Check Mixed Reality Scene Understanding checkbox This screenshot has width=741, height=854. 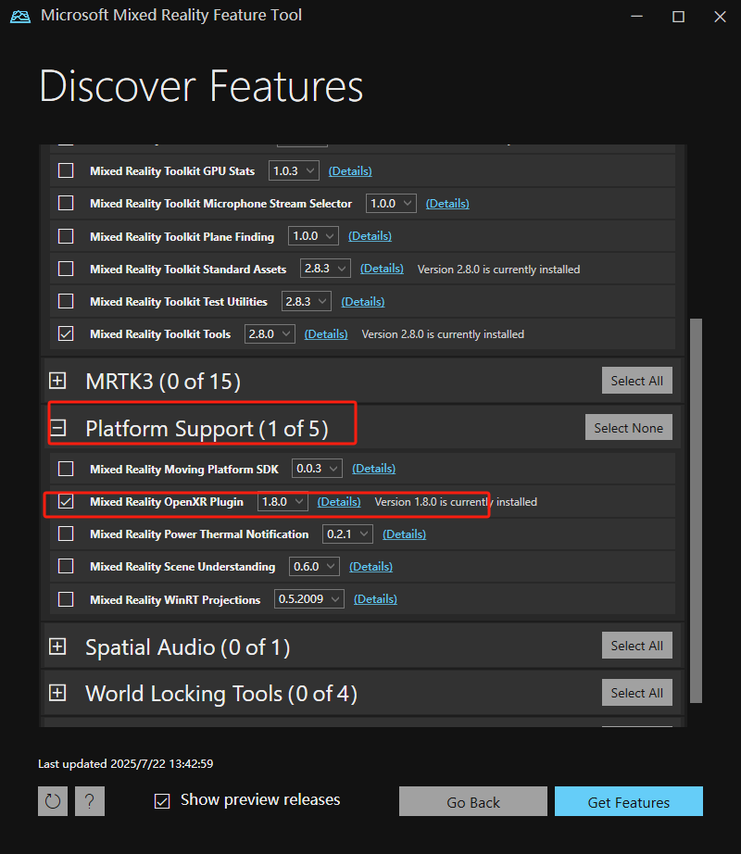click(66, 567)
